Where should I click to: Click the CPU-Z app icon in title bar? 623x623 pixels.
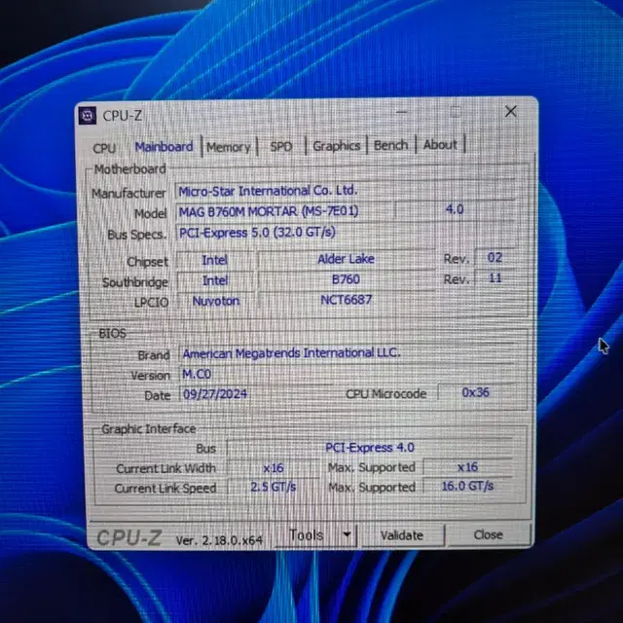pos(88,116)
